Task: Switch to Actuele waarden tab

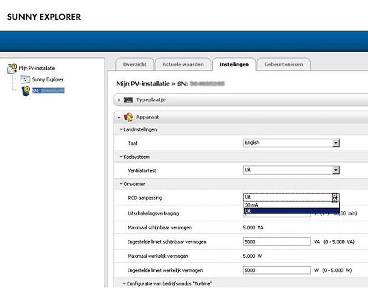Action: 183,64
